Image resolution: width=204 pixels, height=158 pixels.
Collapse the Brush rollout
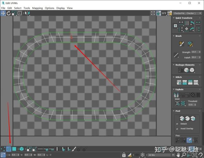pos(174,36)
